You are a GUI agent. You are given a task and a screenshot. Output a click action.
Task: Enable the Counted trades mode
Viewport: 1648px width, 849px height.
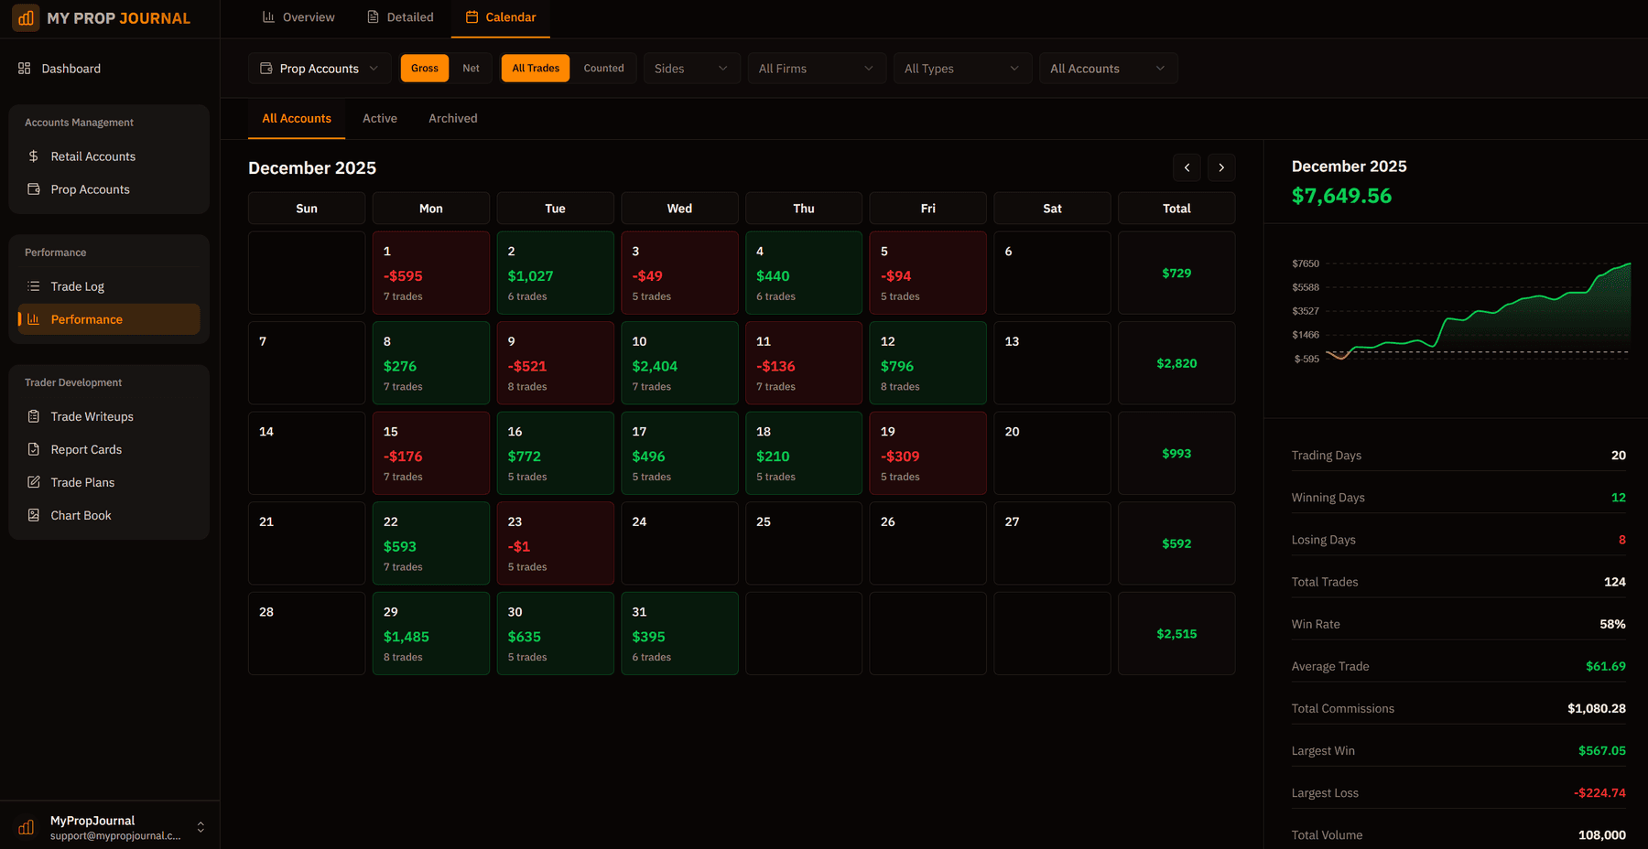tap(603, 67)
